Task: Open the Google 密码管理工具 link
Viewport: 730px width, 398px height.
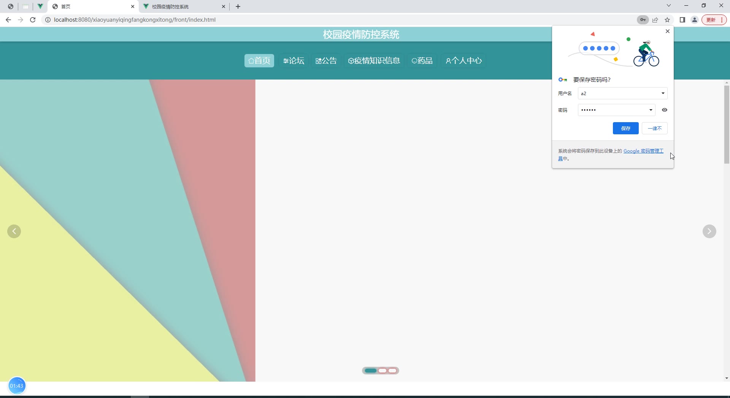Action: click(x=643, y=151)
